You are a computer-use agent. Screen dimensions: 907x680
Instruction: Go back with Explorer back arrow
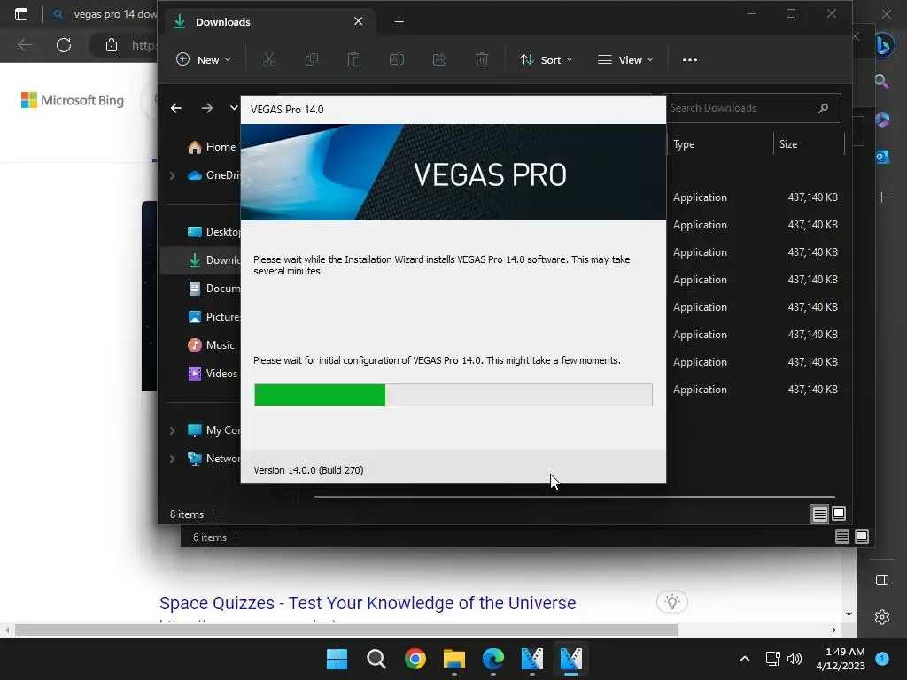(x=176, y=107)
